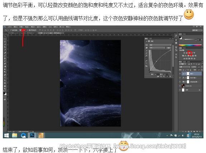This screenshot has height=153, width=206.
Task: Pick the black point eyedropper in Curves
Action: 147,51
